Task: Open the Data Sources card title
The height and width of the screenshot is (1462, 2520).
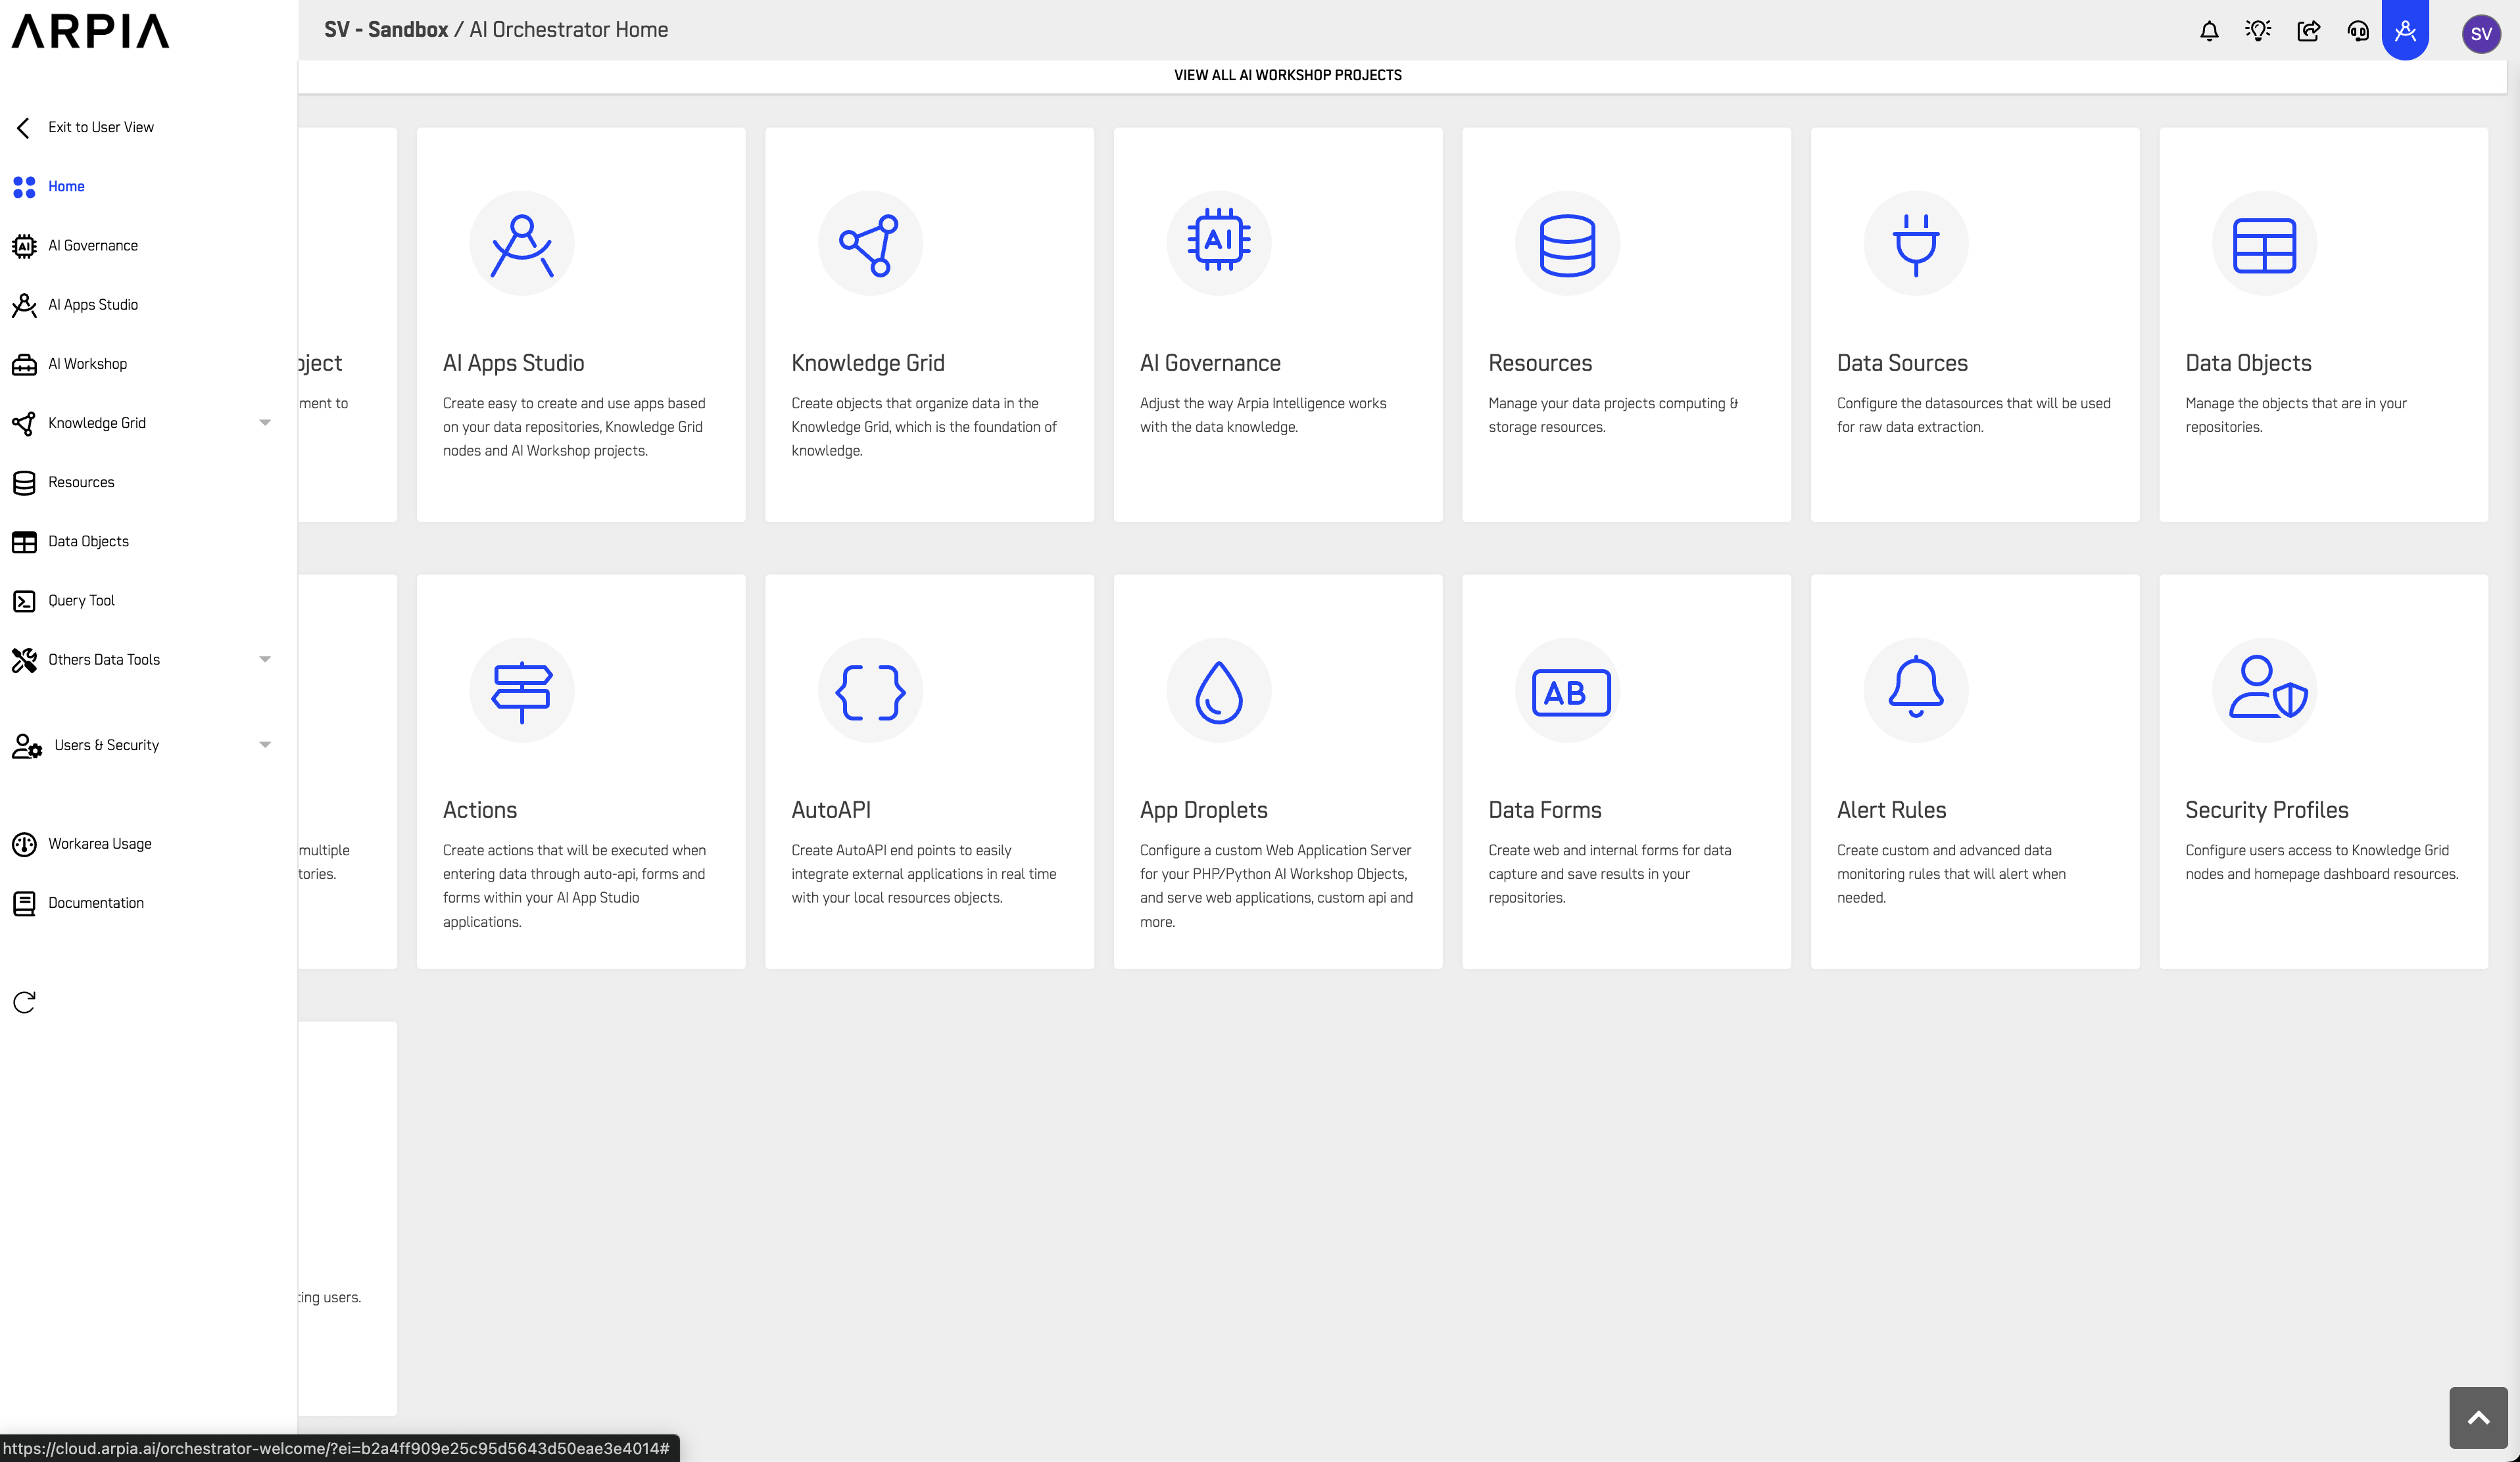Action: point(1902,363)
